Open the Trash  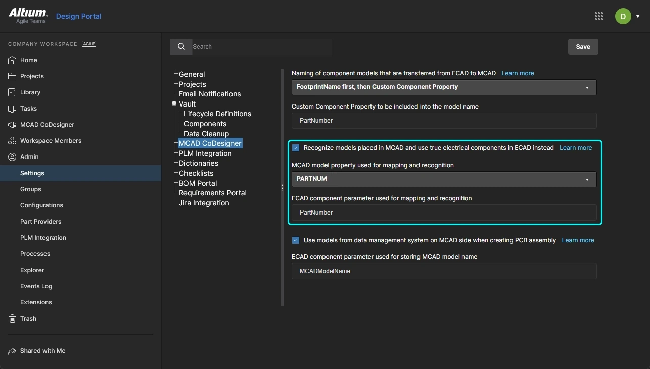[x=28, y=318]
